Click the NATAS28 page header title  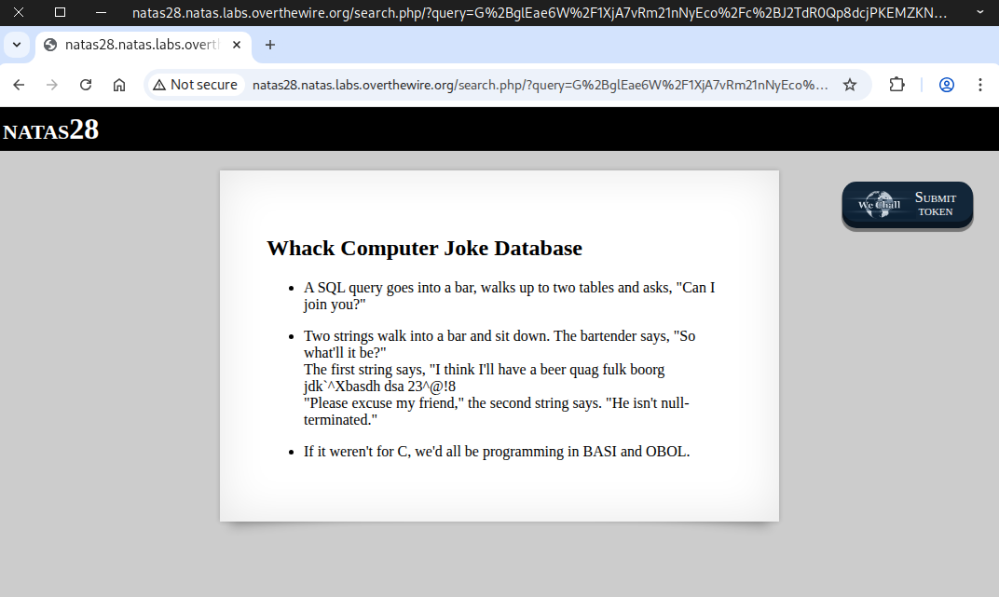pos(51,130)
